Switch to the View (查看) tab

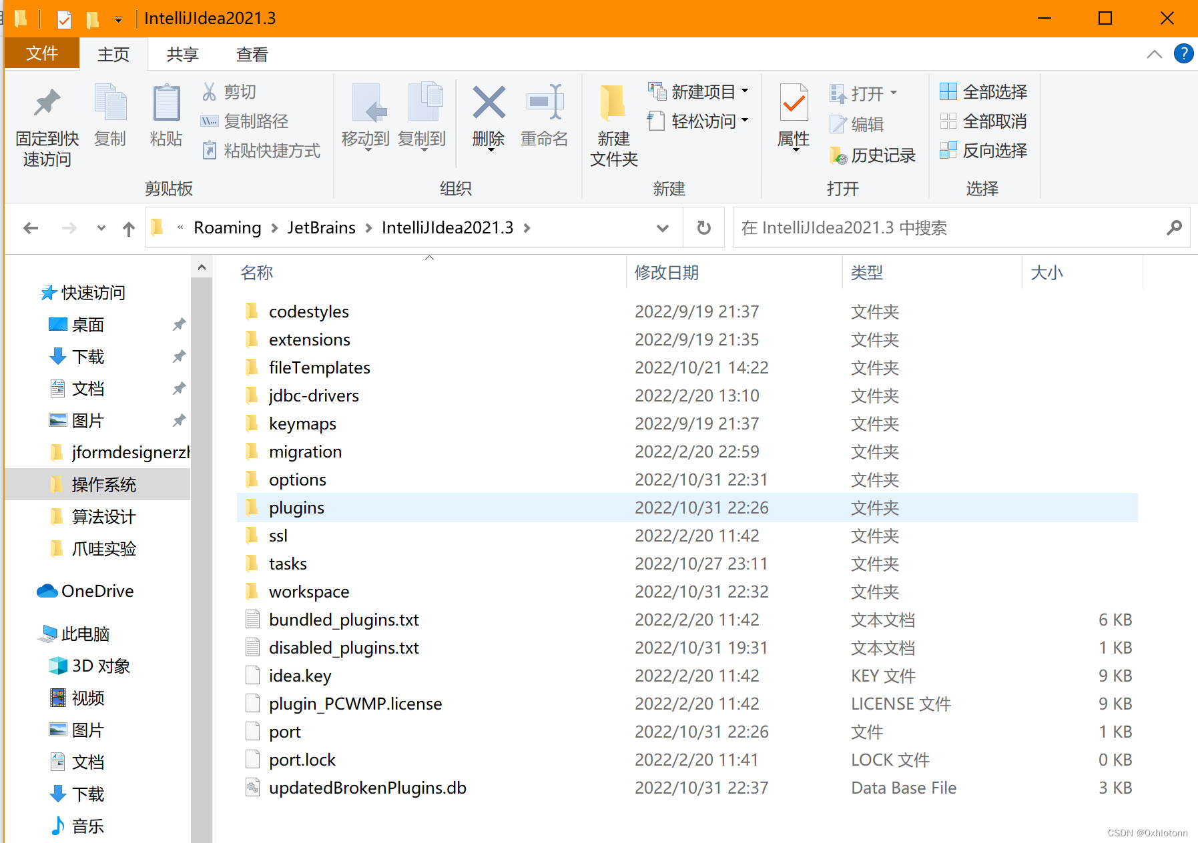[x=252, y=54]
